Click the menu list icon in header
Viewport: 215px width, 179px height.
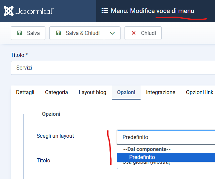[x=104, y=11]
